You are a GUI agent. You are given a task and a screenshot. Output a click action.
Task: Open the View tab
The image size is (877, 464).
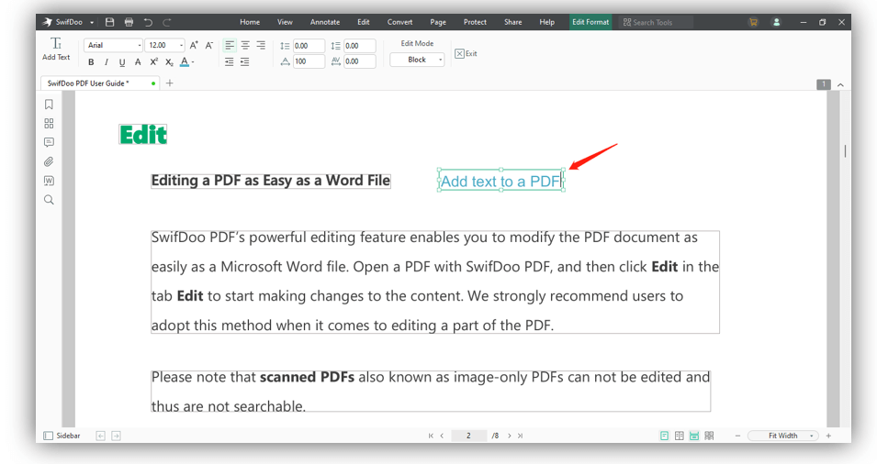pyautogui.click(x=285, y=22)
